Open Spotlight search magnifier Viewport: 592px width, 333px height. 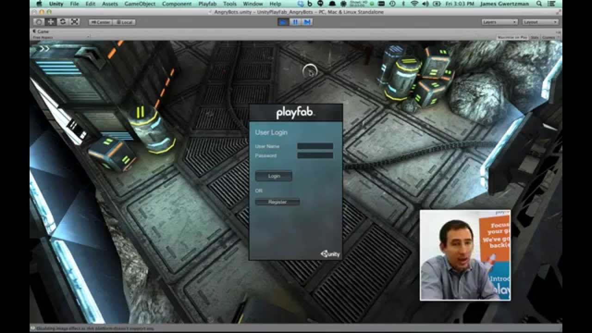pyautogui.click(x=539, y=4)
